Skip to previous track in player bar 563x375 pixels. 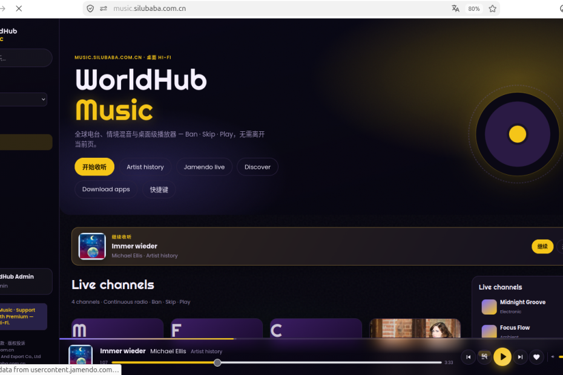coord(468,357)
